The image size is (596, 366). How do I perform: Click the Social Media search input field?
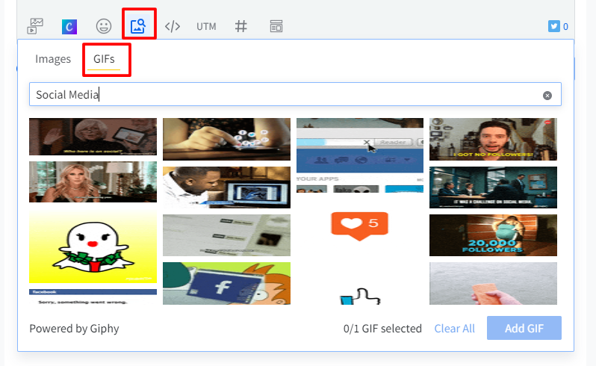pyautogui.click(x=284, y=95)
